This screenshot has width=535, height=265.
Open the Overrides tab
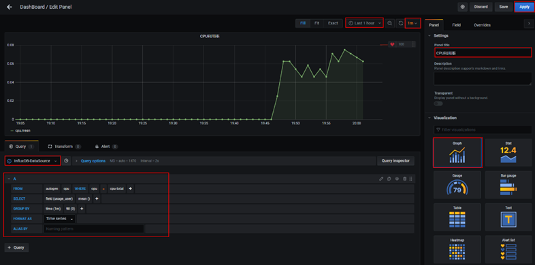(x=482, y=25)
